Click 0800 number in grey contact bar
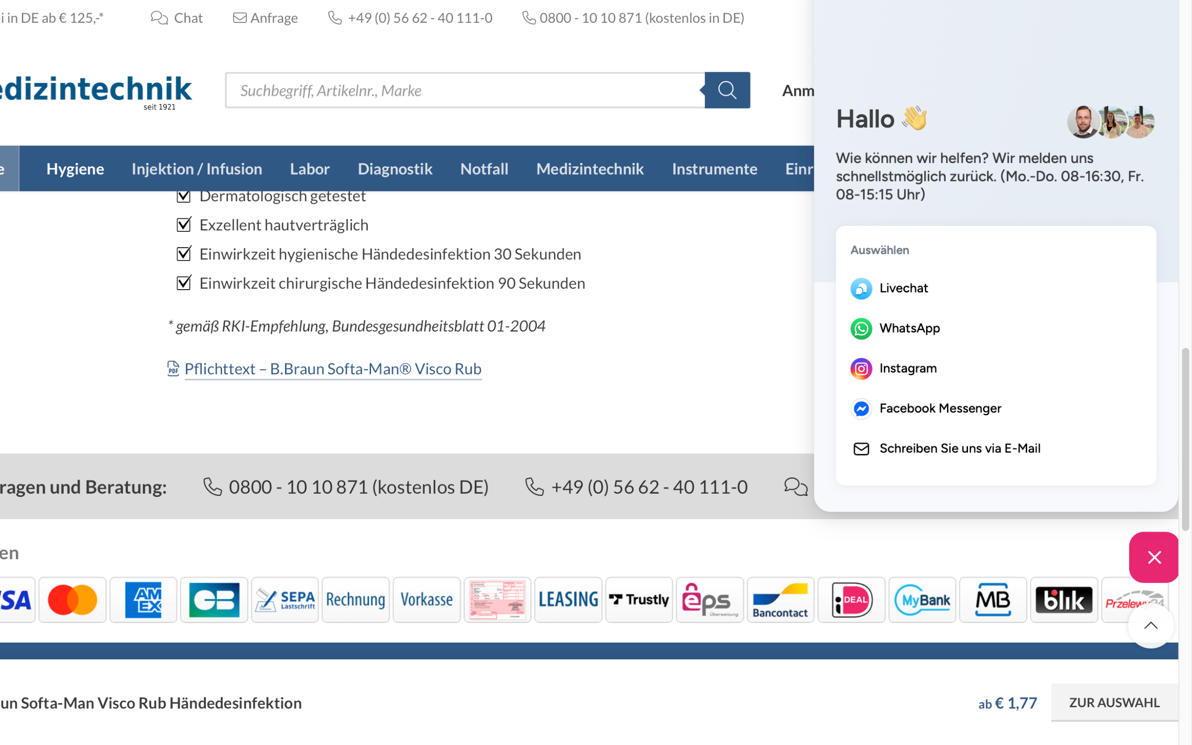 click(x=346, y=487)
